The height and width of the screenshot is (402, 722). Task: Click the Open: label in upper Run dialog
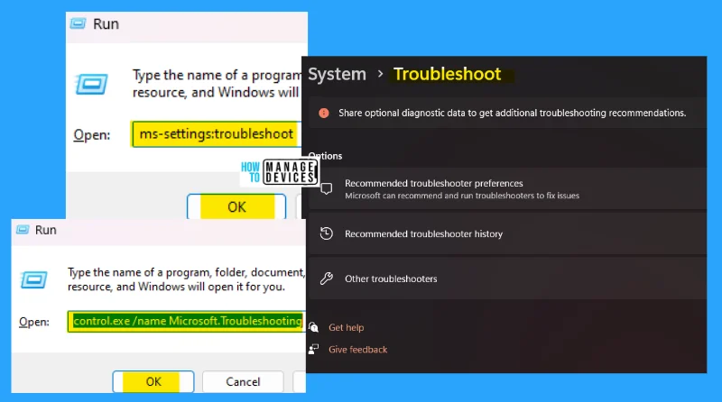point(92,135)
